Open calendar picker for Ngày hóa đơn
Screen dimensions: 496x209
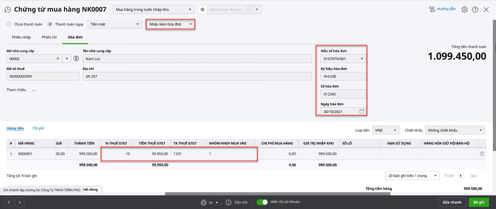tap(361, 111)
